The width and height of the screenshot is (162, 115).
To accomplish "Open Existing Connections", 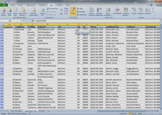I will pos(33,12).
